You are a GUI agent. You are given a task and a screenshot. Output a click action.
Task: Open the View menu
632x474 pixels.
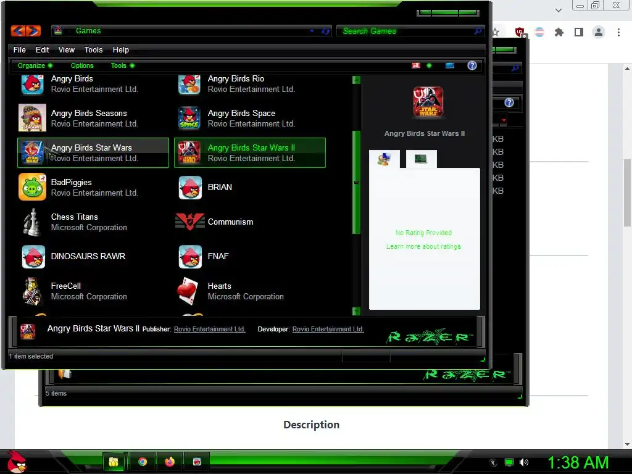(x=67, y=49)
